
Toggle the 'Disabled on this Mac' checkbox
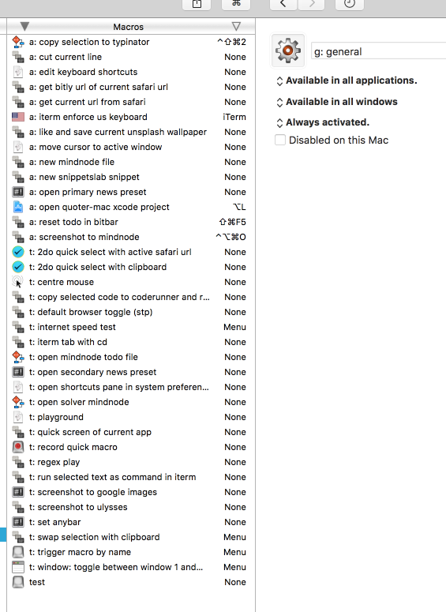pyautogui.click(x=280, y=140)
